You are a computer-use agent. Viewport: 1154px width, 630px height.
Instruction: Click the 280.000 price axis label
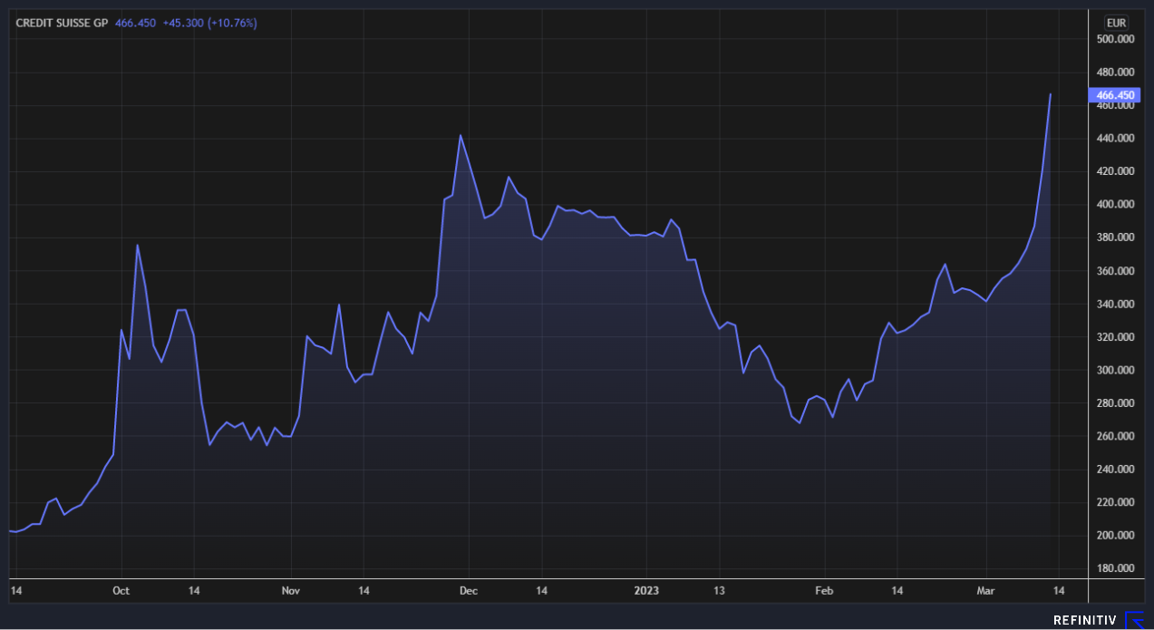pyautogui.click(x=1115, y=403)
